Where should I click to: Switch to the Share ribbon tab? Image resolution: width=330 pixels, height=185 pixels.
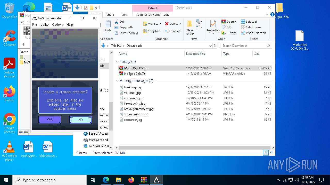coord(110,15)
